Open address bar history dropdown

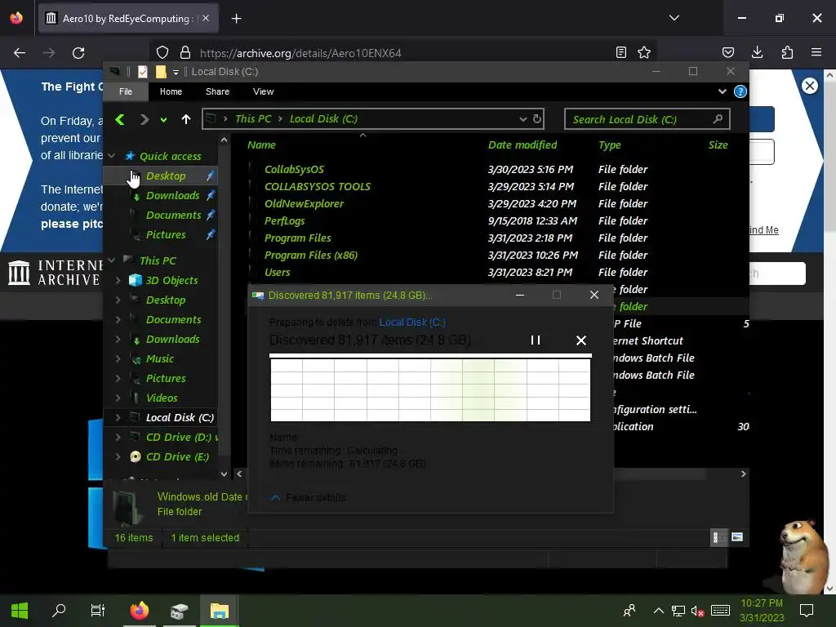(523, 119)
